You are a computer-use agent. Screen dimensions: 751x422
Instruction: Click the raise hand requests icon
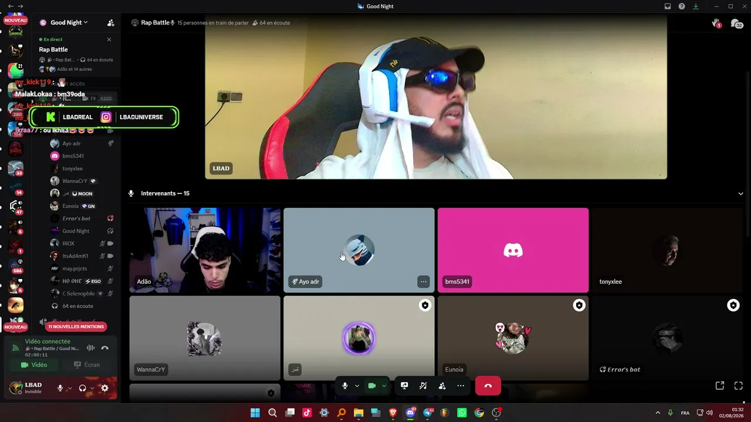pos(716,23)
